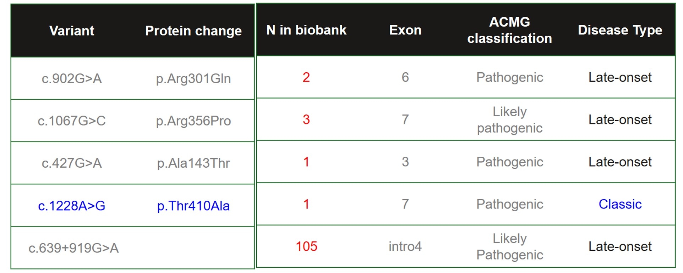Viewport: 683px width, 273px height.
Task: Select the c.1067G>C variant cell
Action: pos(72,121)
